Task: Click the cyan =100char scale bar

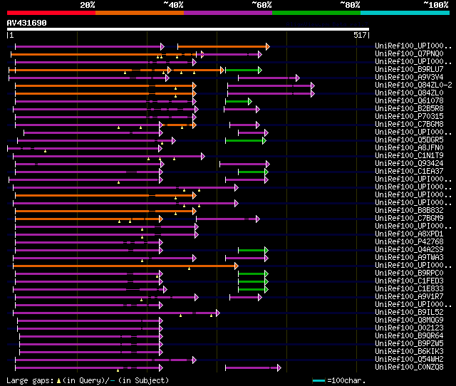Action: [x=318, y=380]
